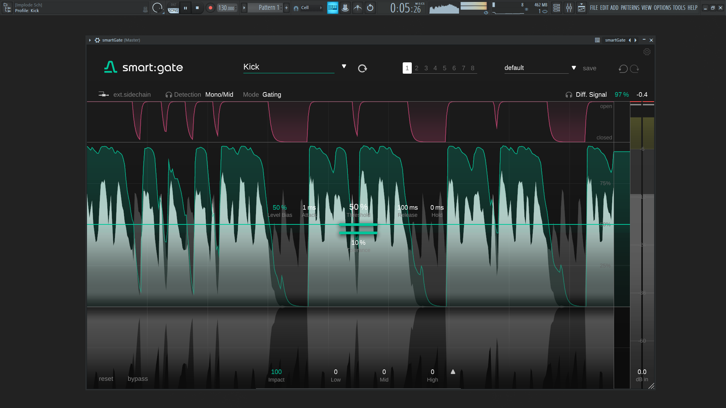Open the EDIT menu
The height and width of the screenshot is (408, 726).
coord(604,8)
